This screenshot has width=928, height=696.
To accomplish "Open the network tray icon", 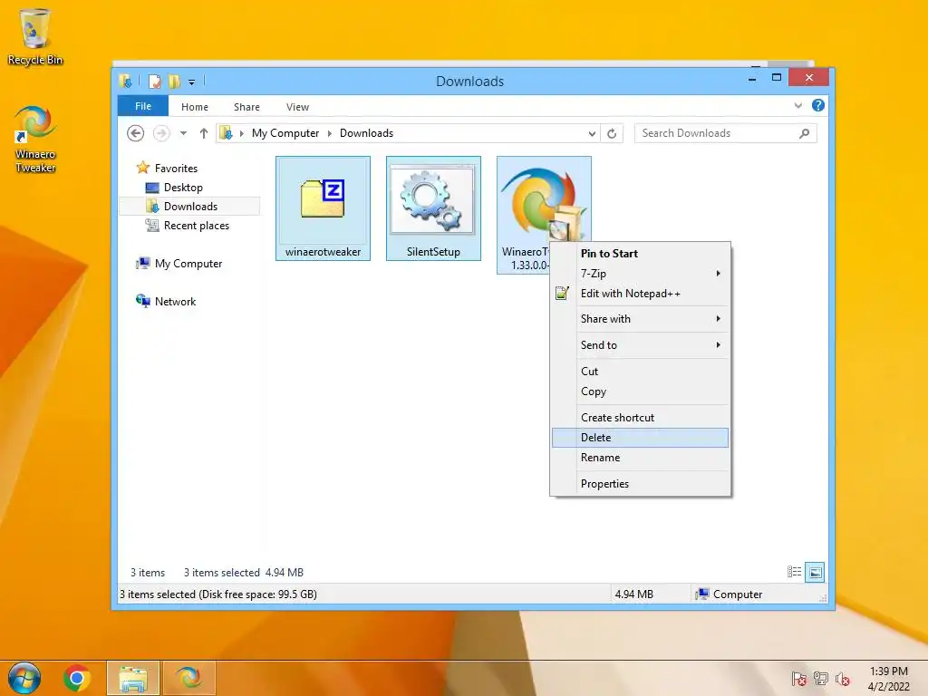I will tap(821, 678).
